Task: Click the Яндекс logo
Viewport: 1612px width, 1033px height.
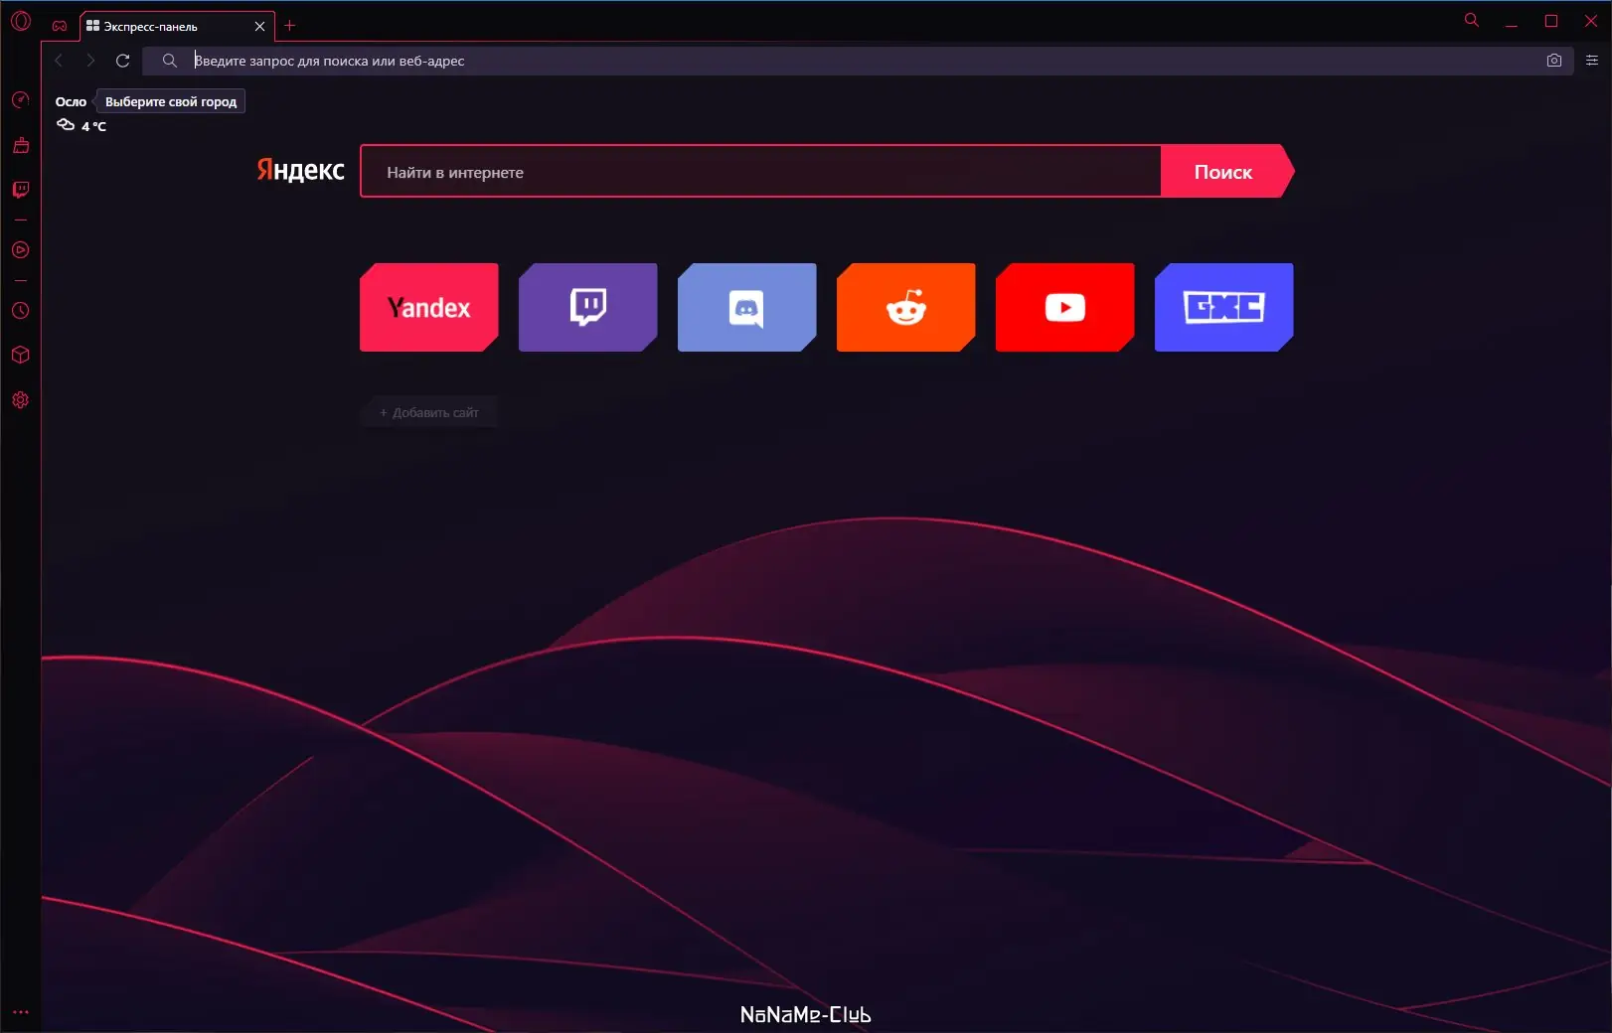Action: pyautogui.click(x=300, y=170)
